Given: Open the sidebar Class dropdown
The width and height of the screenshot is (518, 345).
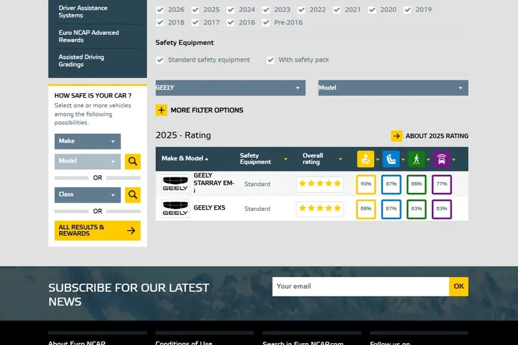Looking at the screenshot, I should pos(88,194).
